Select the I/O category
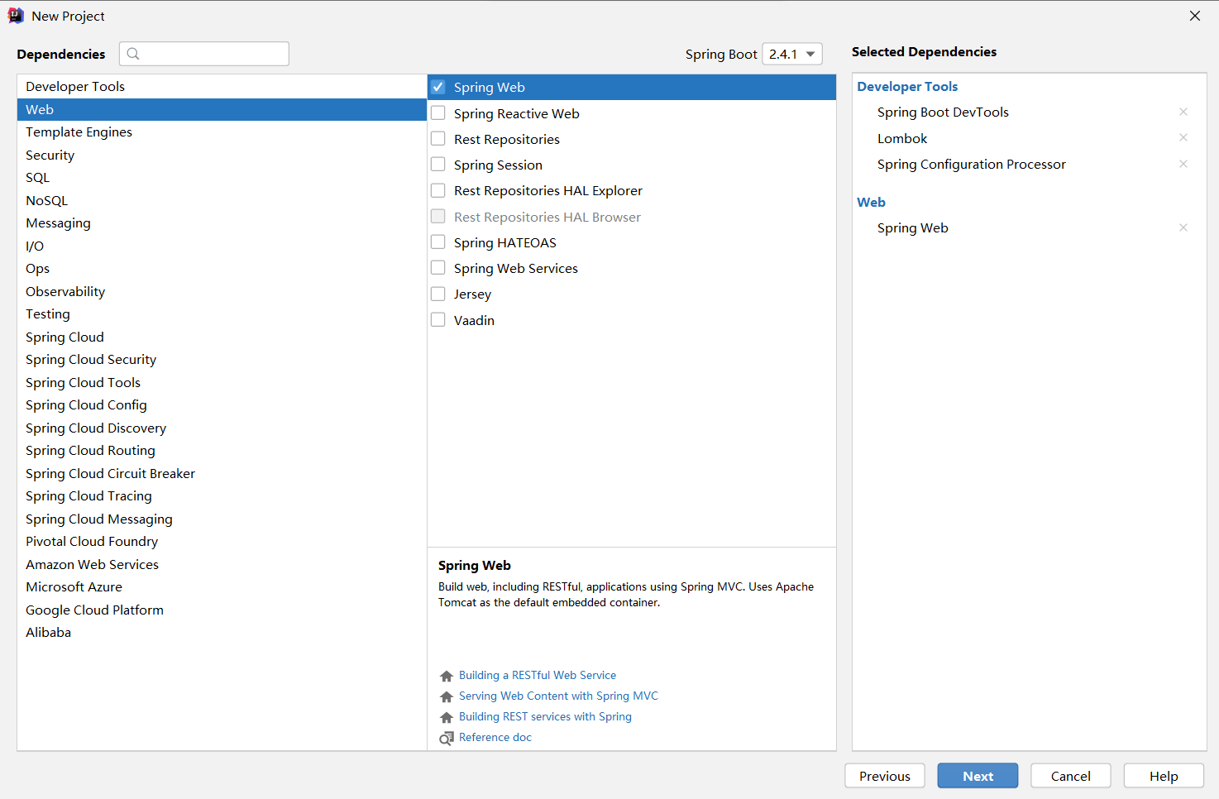Screen dimensions: 1219x799 point(222,246)
